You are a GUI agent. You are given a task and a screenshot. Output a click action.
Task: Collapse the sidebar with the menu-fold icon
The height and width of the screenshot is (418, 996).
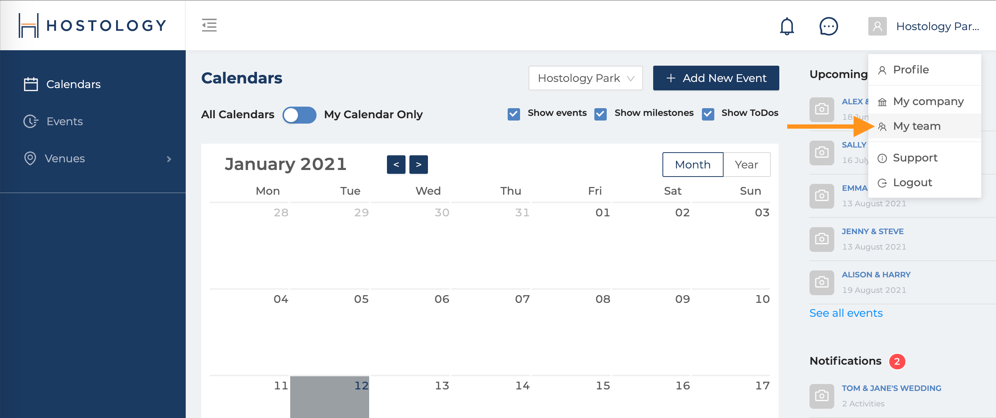point(209,25)
